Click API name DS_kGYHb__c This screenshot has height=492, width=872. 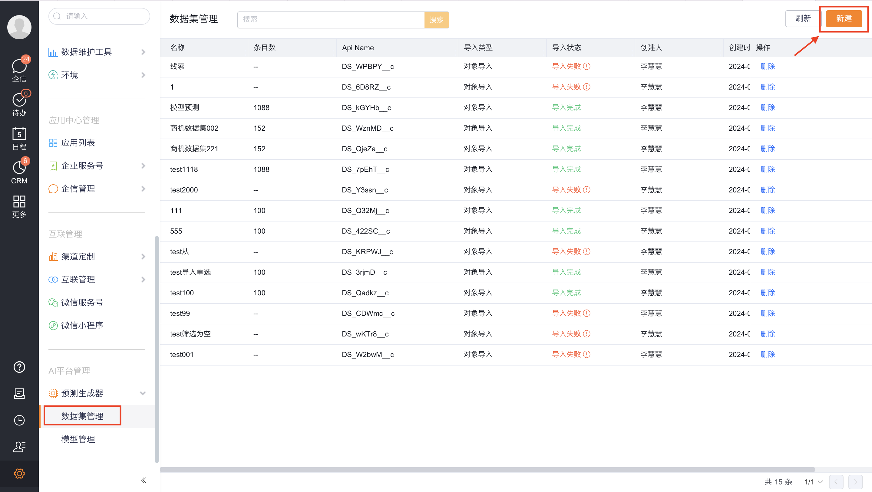pos(366,108)
